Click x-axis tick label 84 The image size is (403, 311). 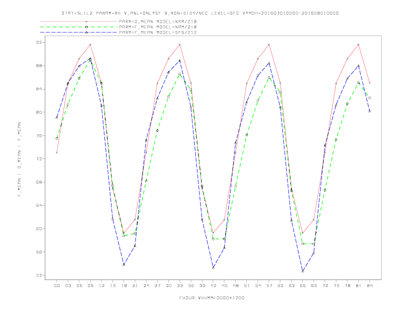pyautogui.click(x=369, y=286)
